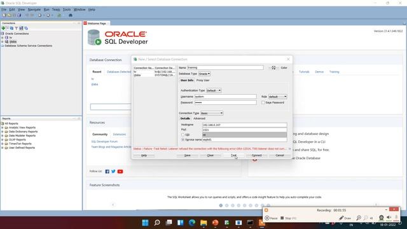This screenshot has width=407, height=229.
Task: Open the Connection Type dropdown
Action: 212,113
